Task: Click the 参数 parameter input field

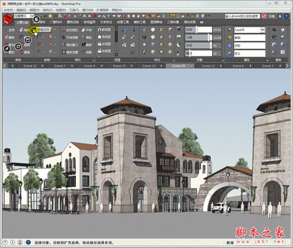Action: pyautogui.click(x=250, y=38)
